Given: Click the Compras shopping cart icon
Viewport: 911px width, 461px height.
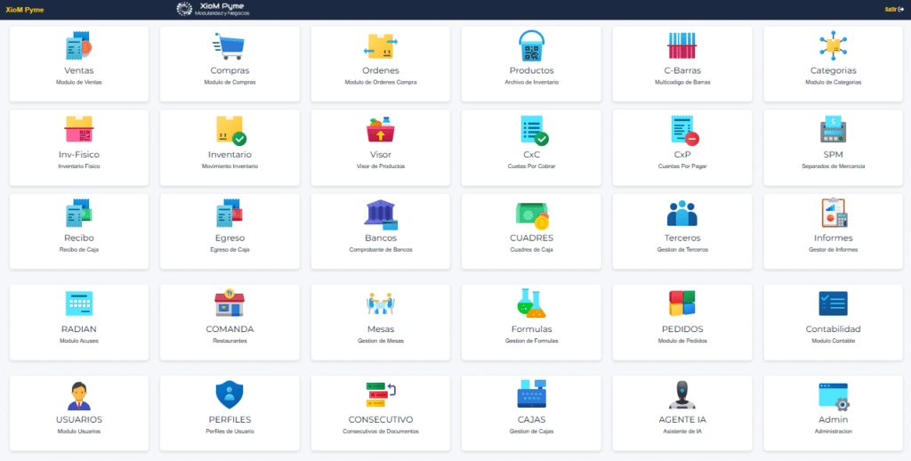Looking at the screenshot, I should pos(230,45).
